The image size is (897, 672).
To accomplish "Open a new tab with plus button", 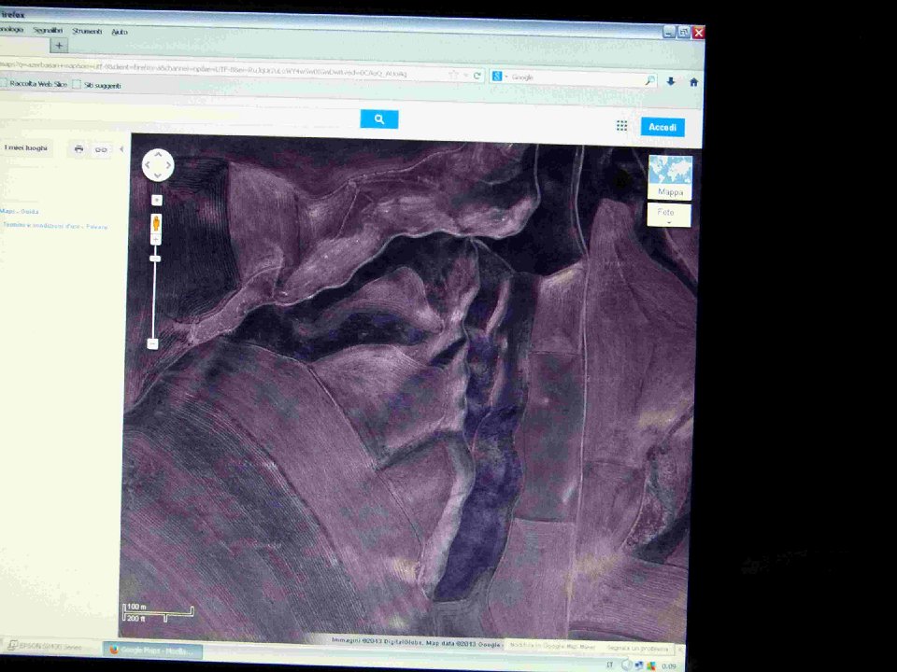I will coord(59,45).
